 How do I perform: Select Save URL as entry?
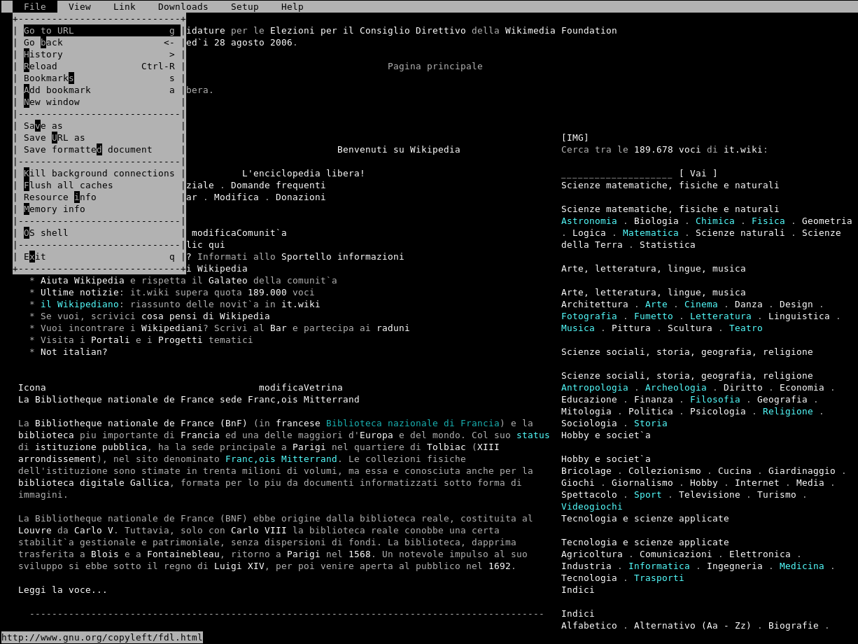click(99, 138)
